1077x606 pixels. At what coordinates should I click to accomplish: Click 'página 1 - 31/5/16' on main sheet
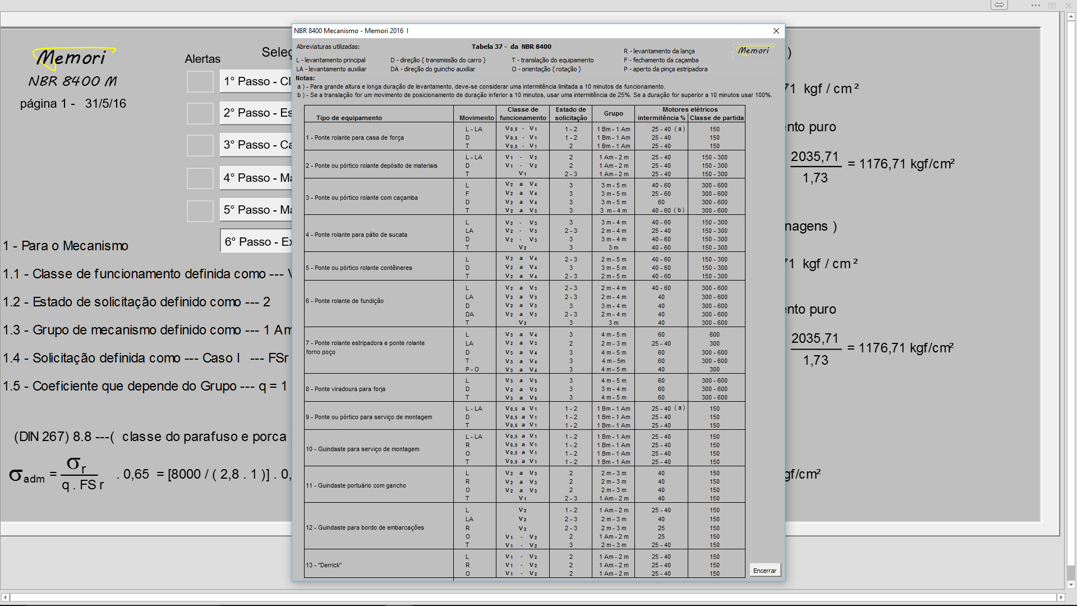[73, 104]
